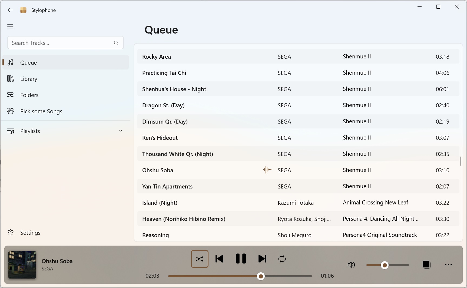Click the Search Tracks input field
The height and width of the screenshot is (288, 467).
[x=65, y=43]
